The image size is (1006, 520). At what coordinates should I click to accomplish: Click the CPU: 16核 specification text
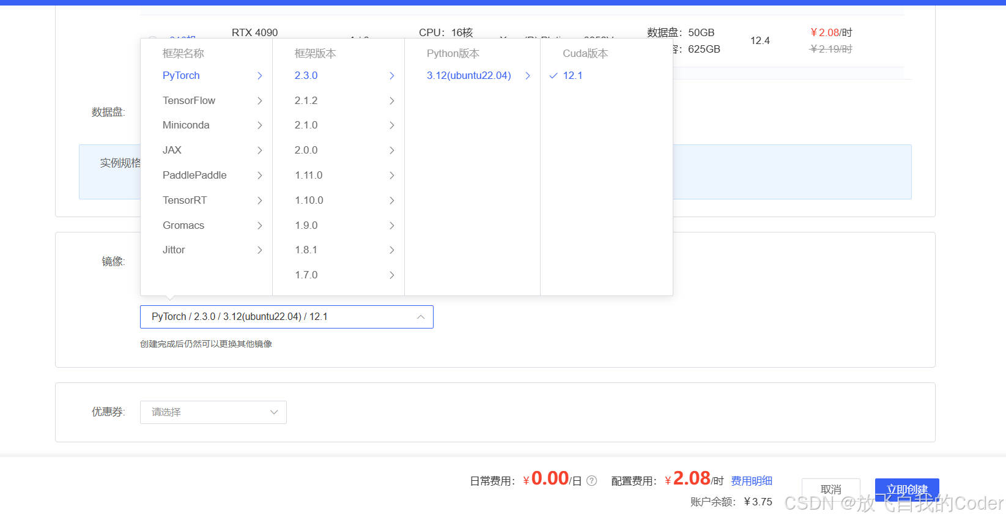click(446, 32)
